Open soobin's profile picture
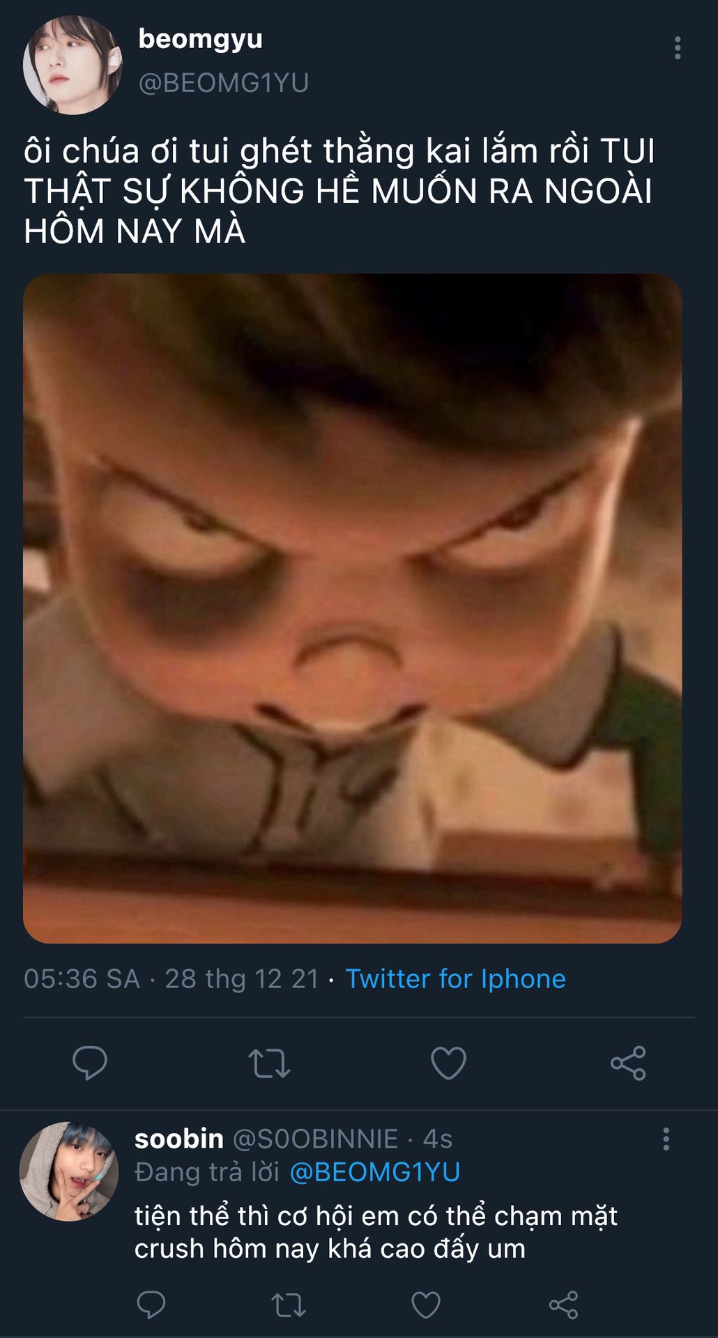Viewport: 718px width, 1338px height. (68, 1171)
